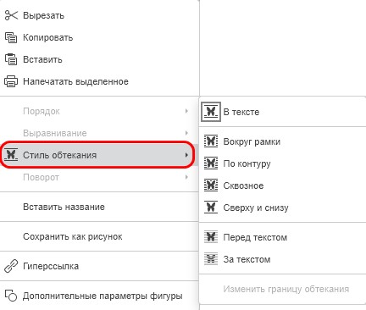Expand the Порядок submenu arrow
Screen dimensions: 366x310
pos(186,111)
